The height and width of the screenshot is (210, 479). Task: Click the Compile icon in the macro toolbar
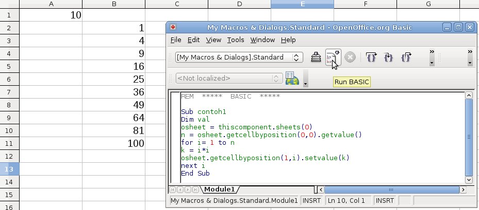317,58
